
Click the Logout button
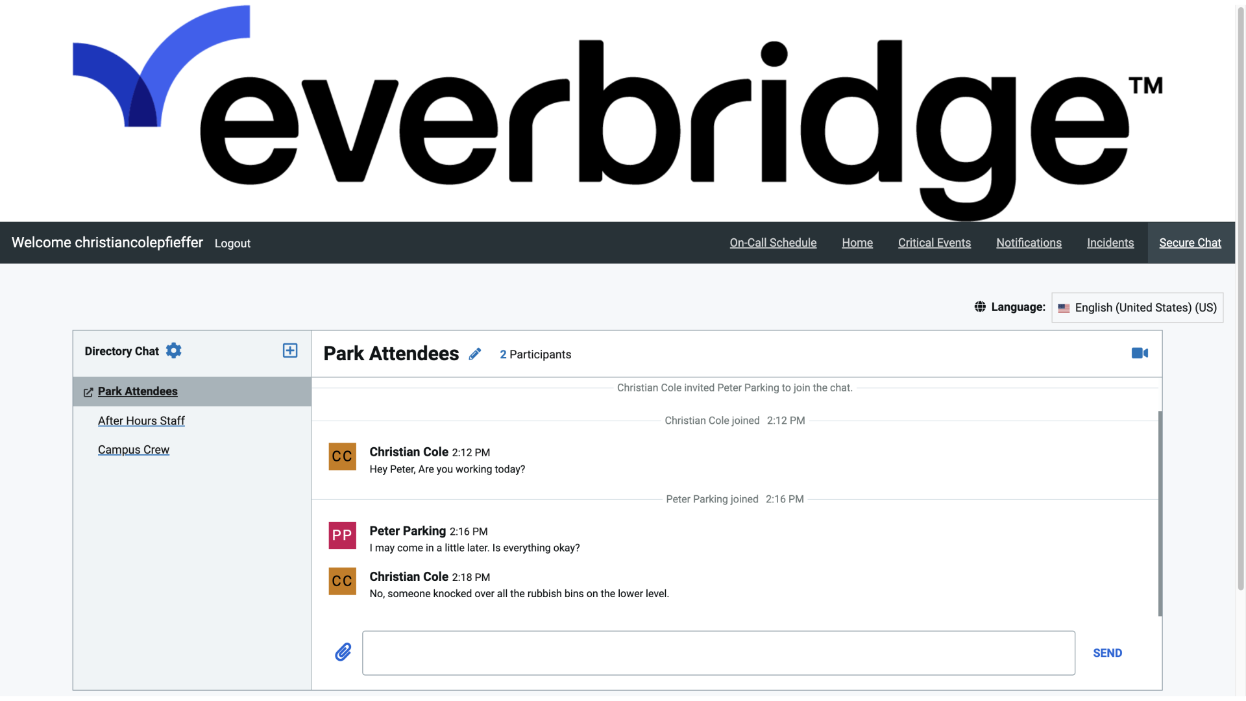click(233, 243)
